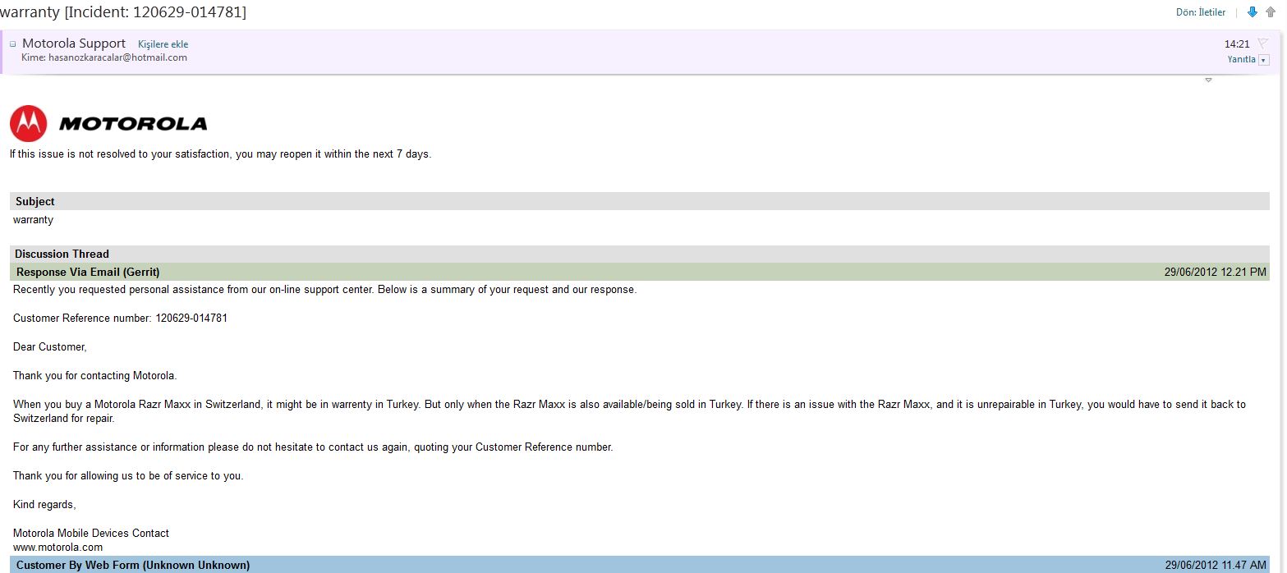Click the 'Dear Customer,' line
1287x573 pixels.
tap(49, 347)
